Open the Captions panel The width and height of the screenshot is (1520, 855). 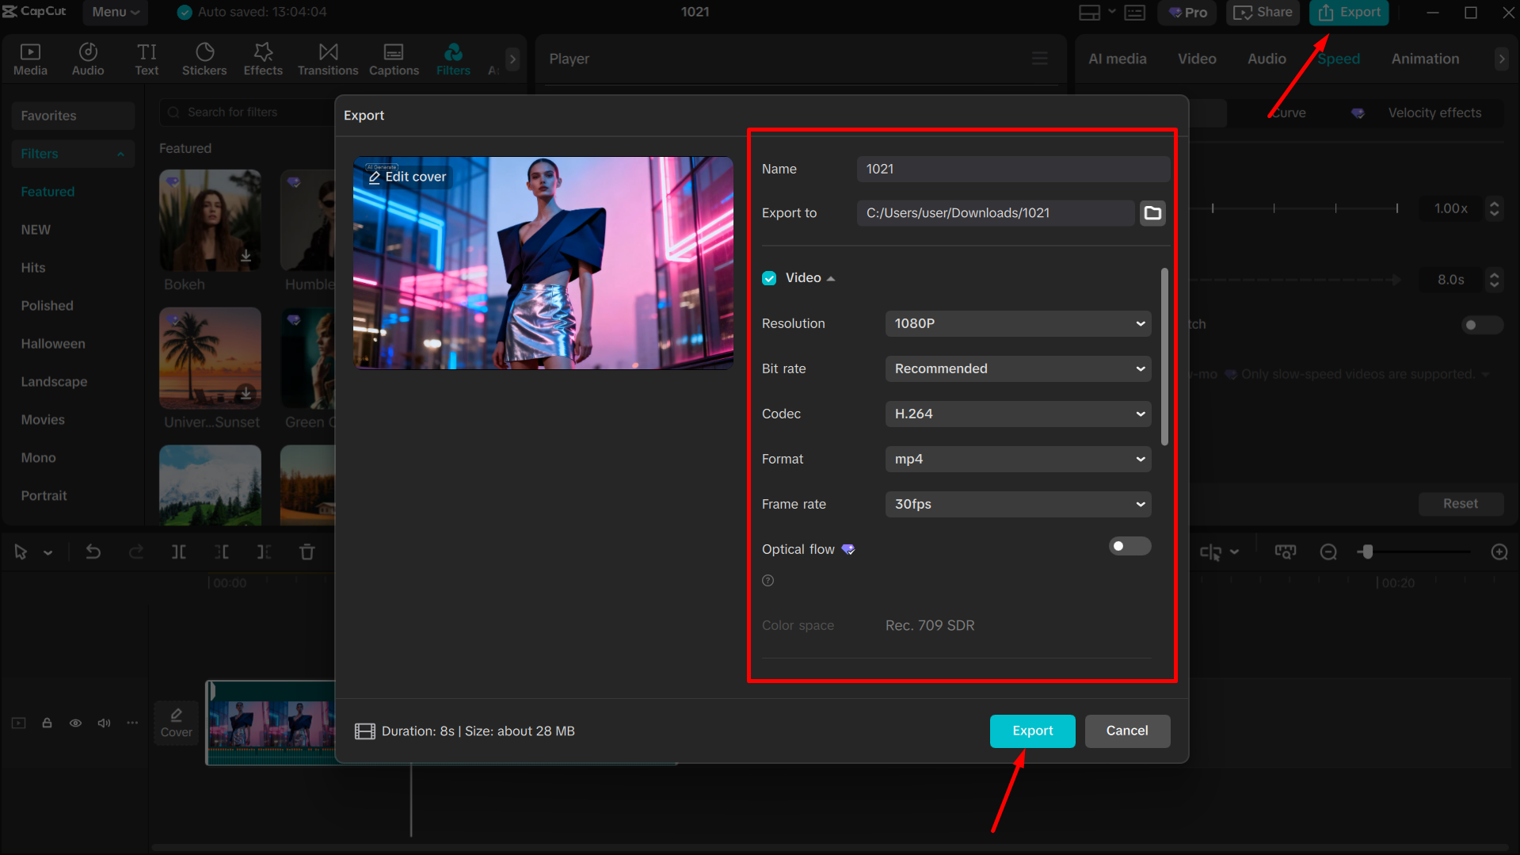pyautogui.click(x=394, y=58)
